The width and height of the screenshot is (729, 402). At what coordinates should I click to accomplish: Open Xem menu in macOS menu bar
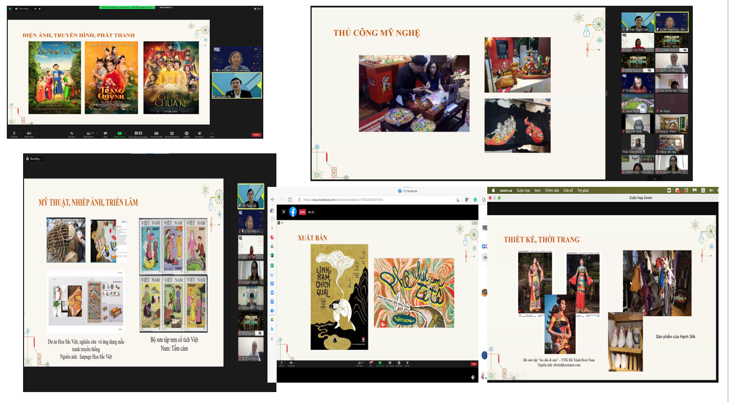coord(538,191)
